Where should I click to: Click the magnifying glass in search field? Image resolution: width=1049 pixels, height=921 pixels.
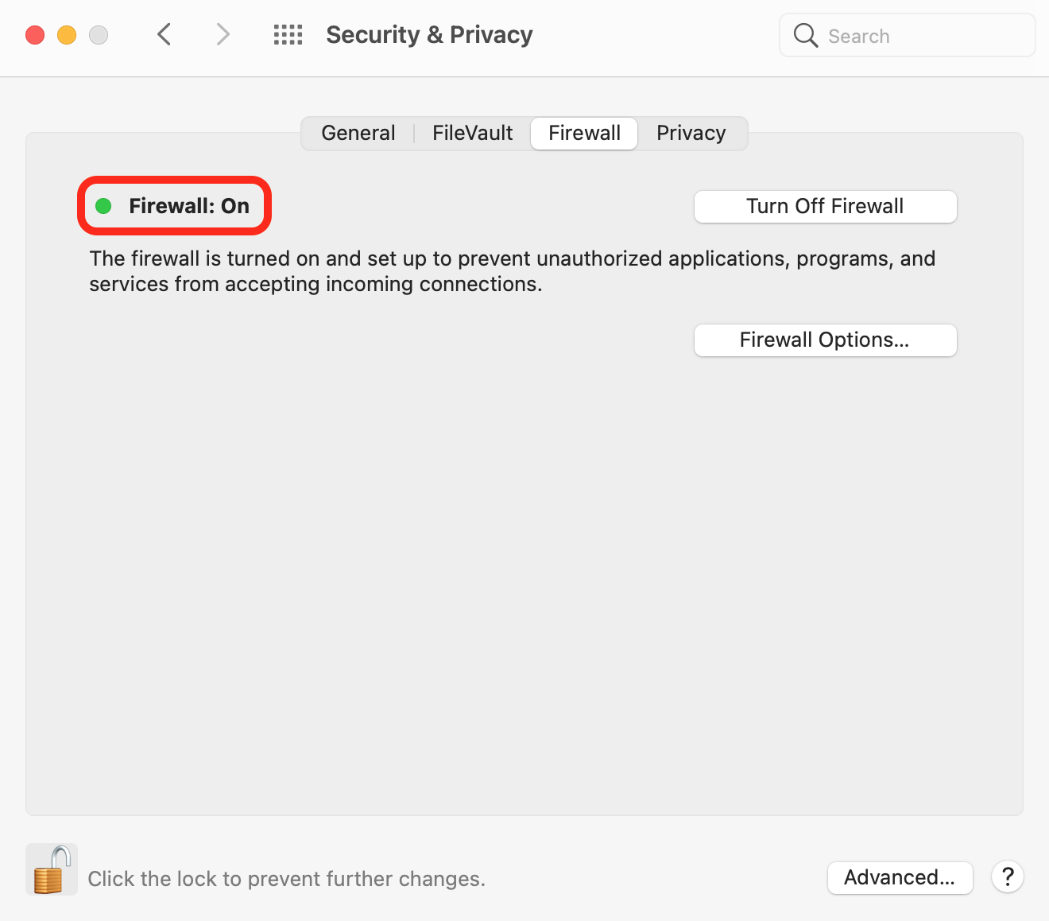(805, 35)
